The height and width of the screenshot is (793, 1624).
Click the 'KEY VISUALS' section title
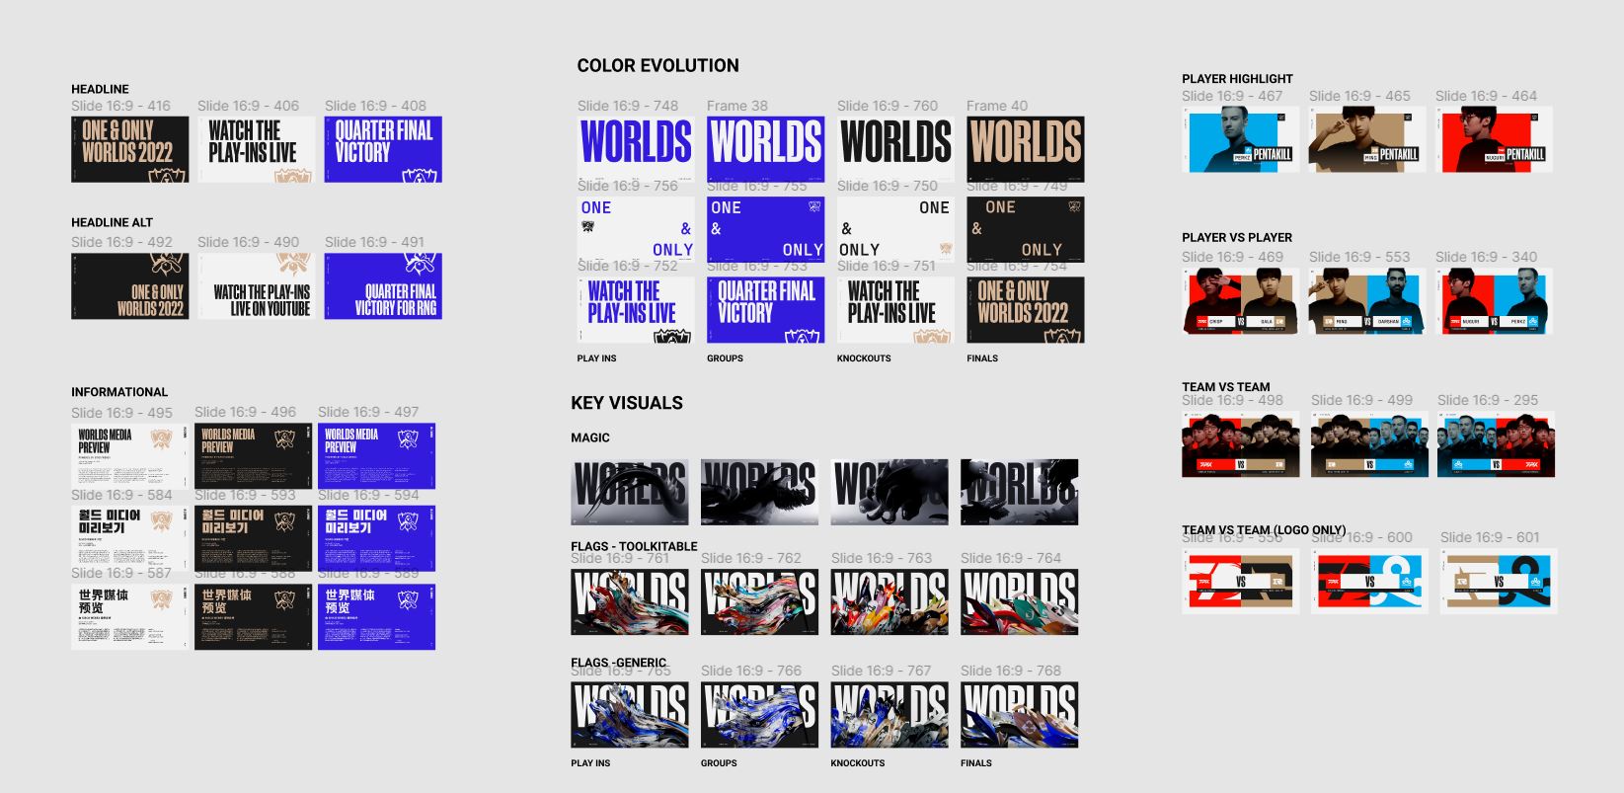(x=627, y=403)
